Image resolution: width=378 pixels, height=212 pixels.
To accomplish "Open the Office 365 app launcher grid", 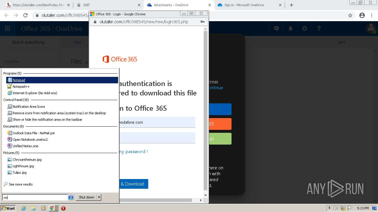I will [x=7, y=29].
